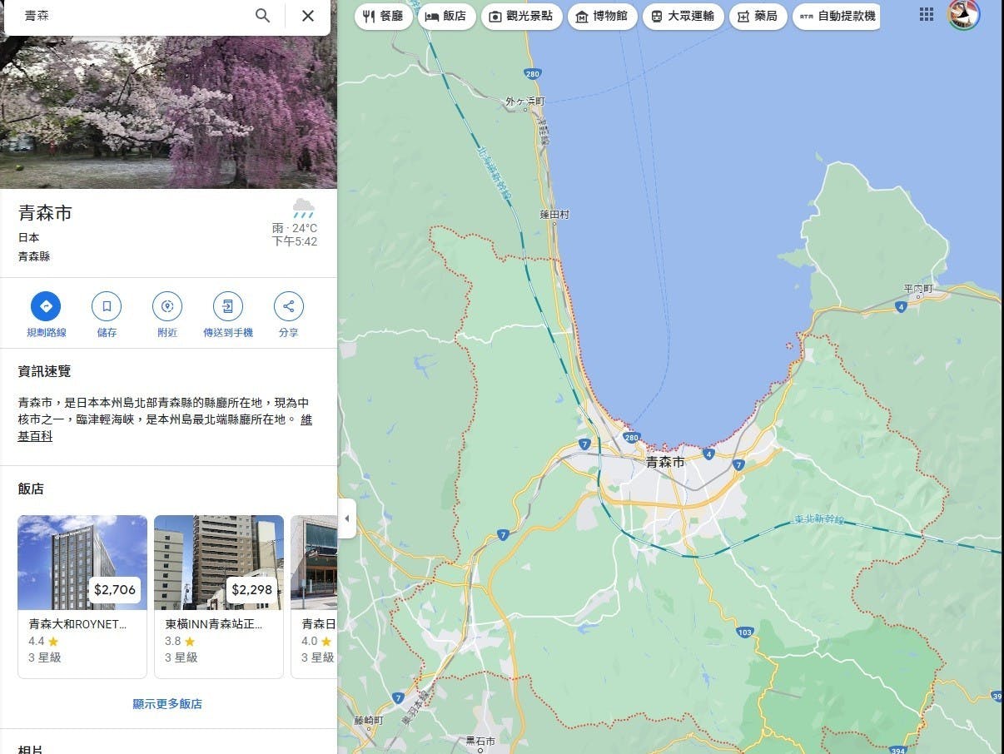Click the search magnifier icon

[x=263, y=16]
